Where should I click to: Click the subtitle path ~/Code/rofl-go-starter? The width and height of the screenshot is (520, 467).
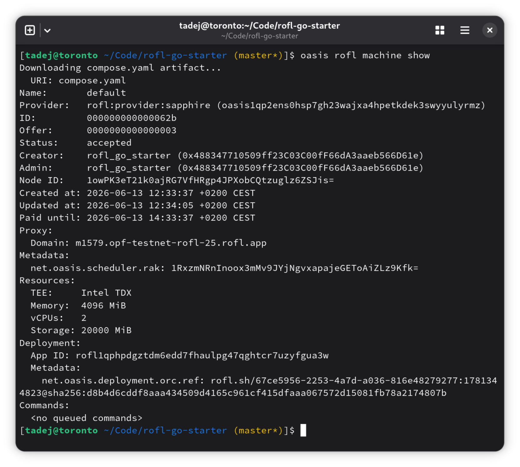point(259,36)
